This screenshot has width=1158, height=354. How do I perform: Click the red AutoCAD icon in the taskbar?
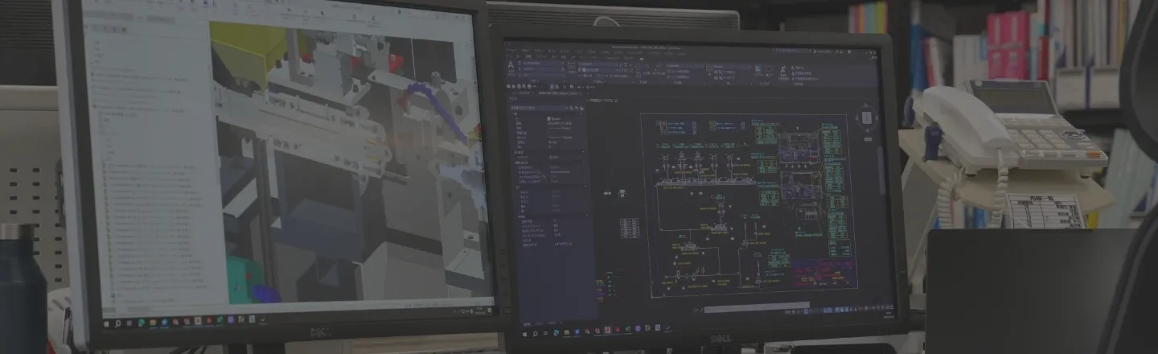pos(608,329)
